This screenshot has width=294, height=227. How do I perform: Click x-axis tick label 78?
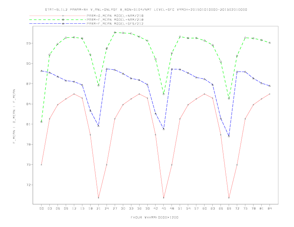point(254,208)
